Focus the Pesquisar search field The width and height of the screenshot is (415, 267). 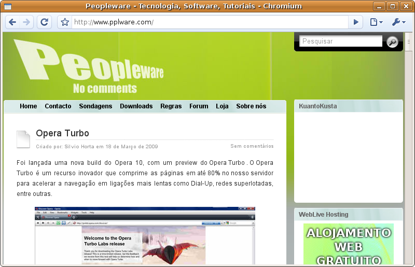(341, 41)
